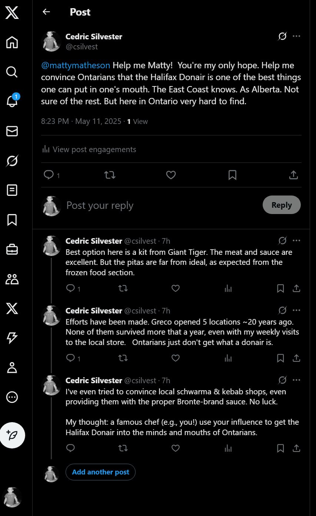Go back using the arrow beside Post
The width and height of the screenshot is (316, 516).
pyautogui.click(x=46, y=12)
